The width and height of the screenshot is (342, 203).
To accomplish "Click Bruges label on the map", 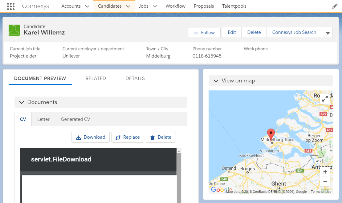I will tap(247, 169).
